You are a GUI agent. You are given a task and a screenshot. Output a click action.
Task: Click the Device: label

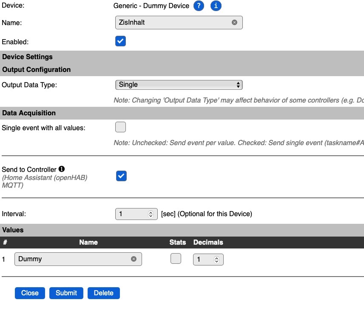[13, 6]
